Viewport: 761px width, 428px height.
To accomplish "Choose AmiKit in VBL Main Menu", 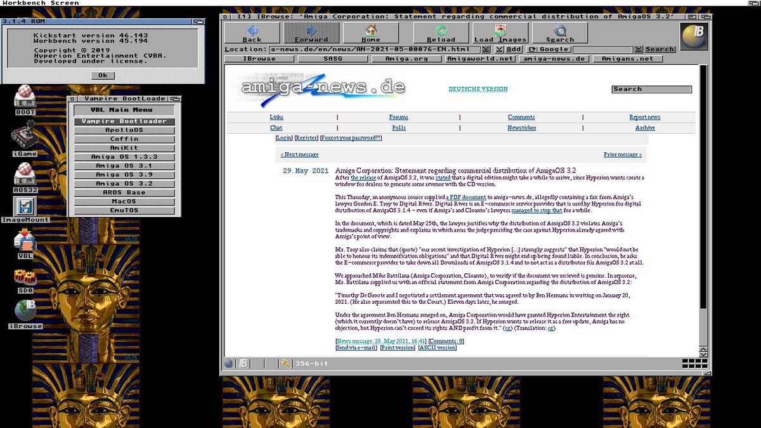I will [124, 148].
